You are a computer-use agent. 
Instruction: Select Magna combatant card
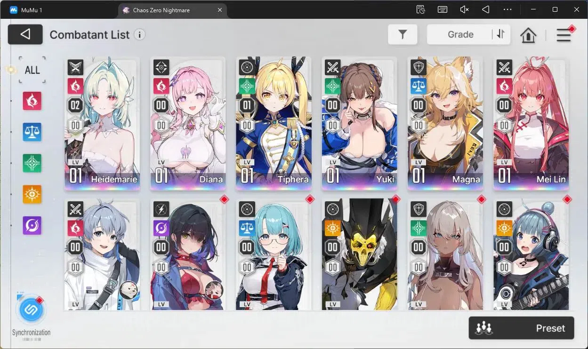445,124
